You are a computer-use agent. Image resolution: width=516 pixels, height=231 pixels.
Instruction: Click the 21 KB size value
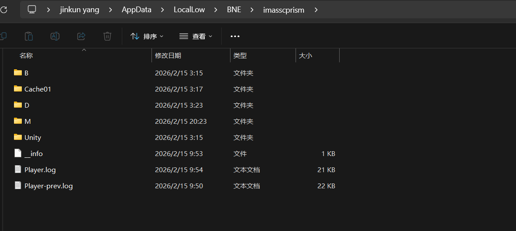click(x=326, y=170)
